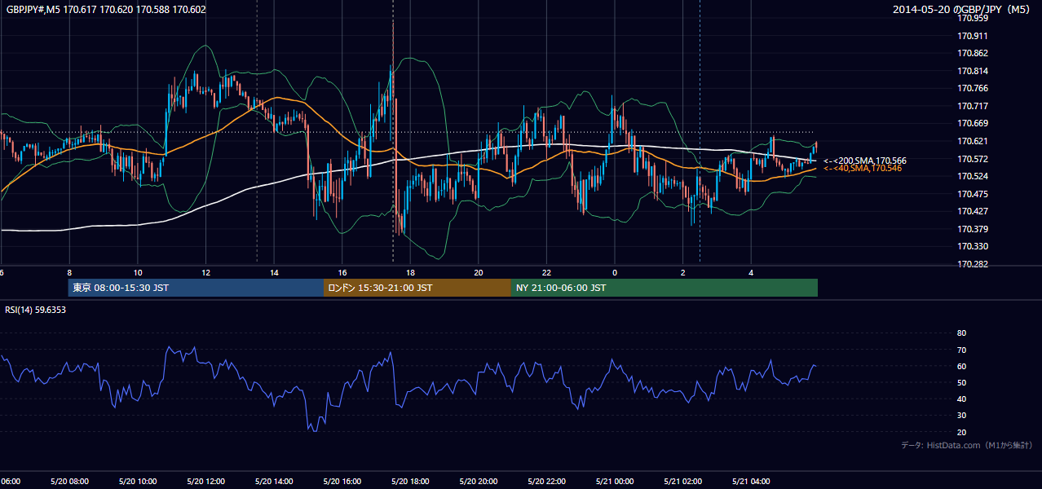Click price level 170.862 on the axis
The image size is (1042, 489).
tap(973, 53)
